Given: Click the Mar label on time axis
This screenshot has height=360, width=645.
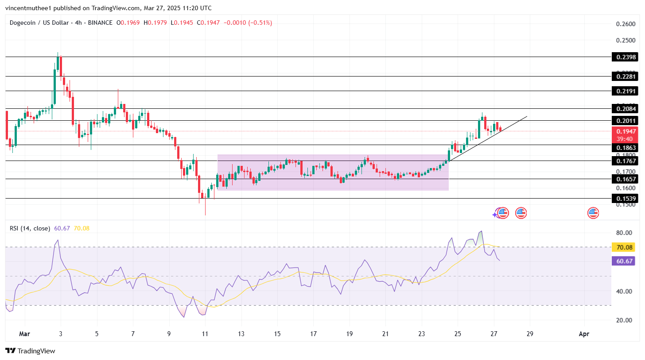Looking at the screenshot, I should 24,334.
